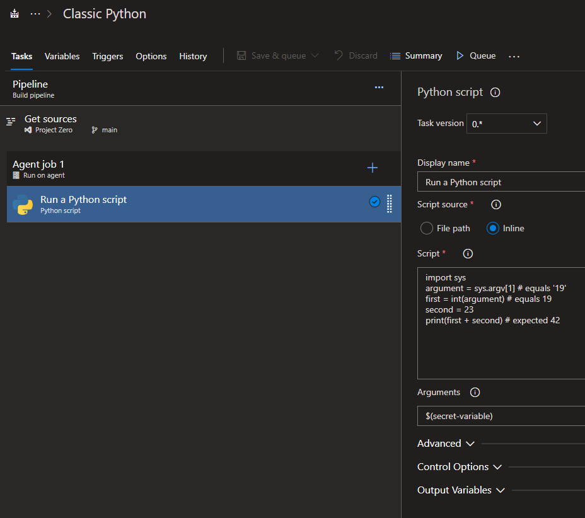Screen dimensions: 585x518
Task: Open the Azure DevOps home icon
Action: (x=14, y=13)
